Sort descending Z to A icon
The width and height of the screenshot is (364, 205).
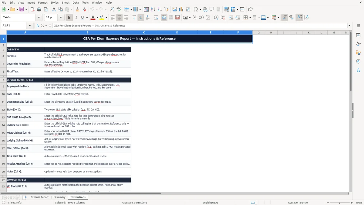pyautogui.click(x=160, y=9)
